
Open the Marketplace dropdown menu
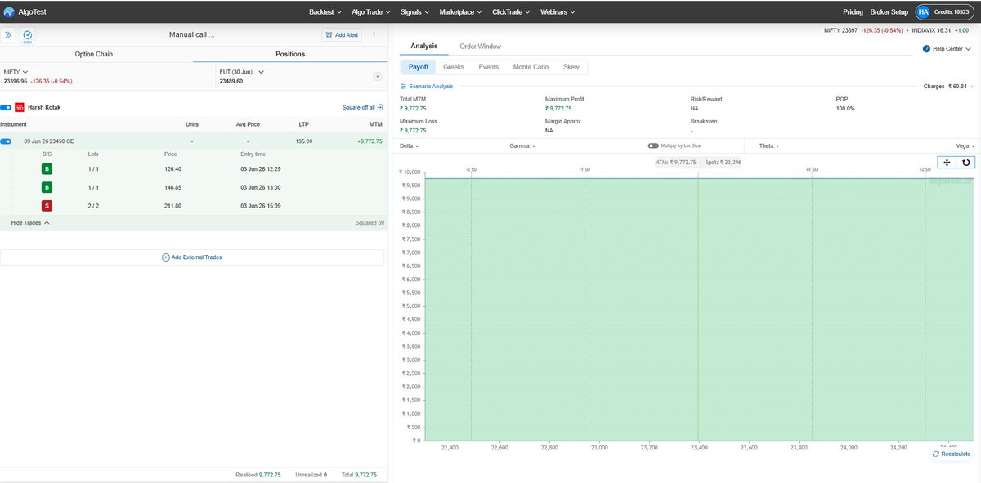(460, 12)
